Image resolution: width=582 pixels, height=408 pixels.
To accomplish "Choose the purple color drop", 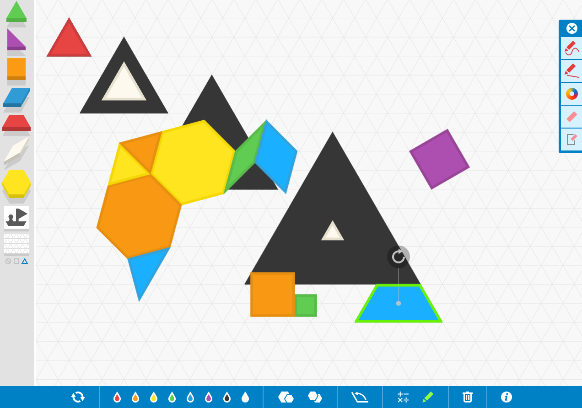I will (x=209, y=397).
